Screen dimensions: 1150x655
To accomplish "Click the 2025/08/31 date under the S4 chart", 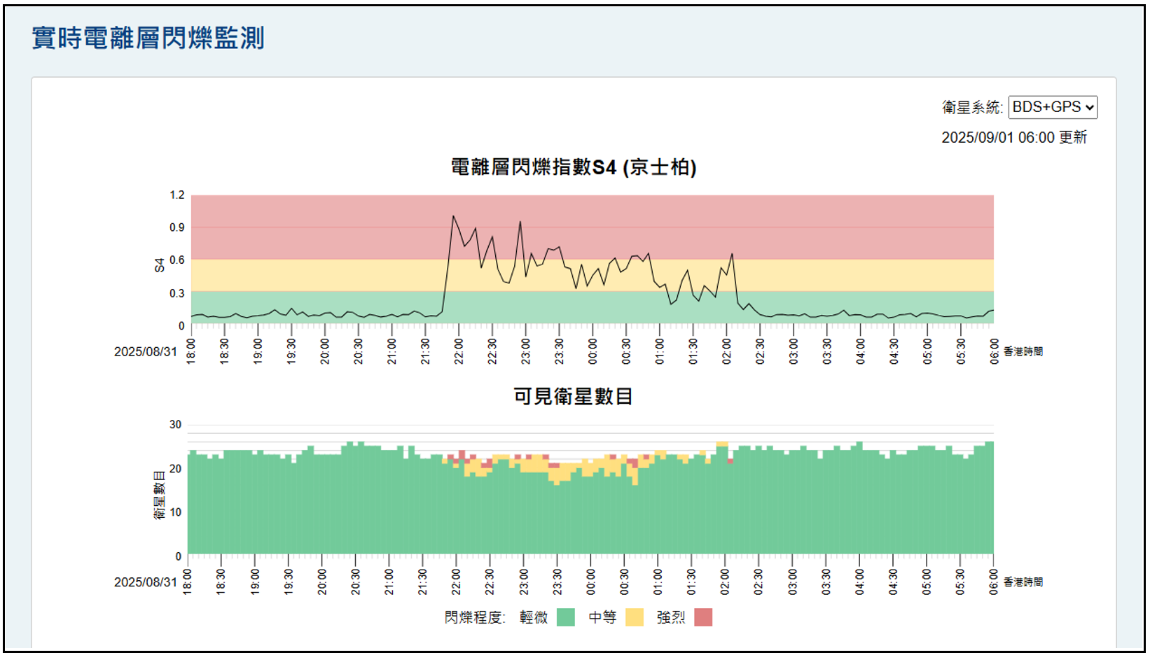I will pyautogui.click(x=146, y=351).
